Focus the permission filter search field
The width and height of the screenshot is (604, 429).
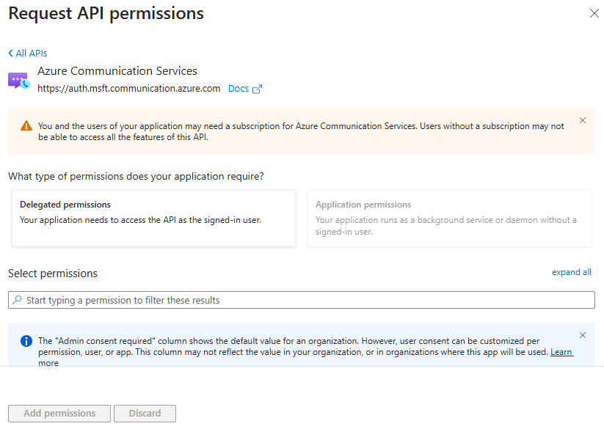tap(308, 300)
